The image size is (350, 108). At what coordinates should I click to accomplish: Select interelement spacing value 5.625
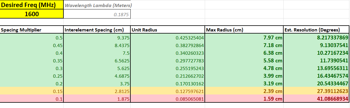[x=97, y=68]
